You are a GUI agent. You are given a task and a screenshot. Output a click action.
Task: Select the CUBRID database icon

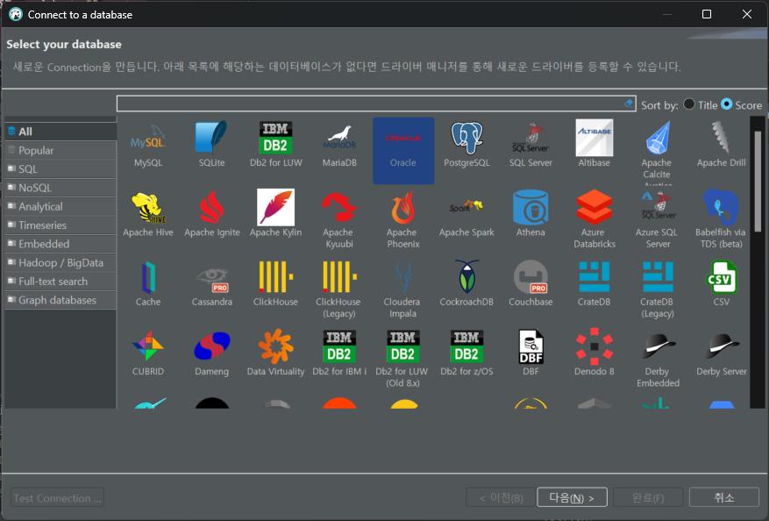point(148,353)
